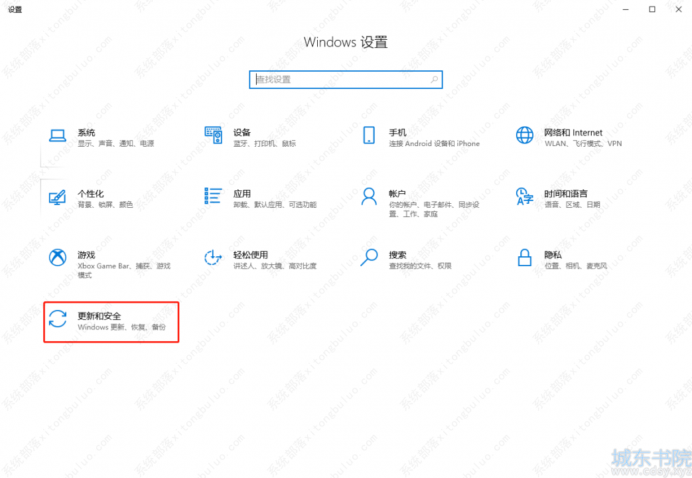Go to 网络和 Internet settings title
Screen dimensions: 692x478
[573, 133]
